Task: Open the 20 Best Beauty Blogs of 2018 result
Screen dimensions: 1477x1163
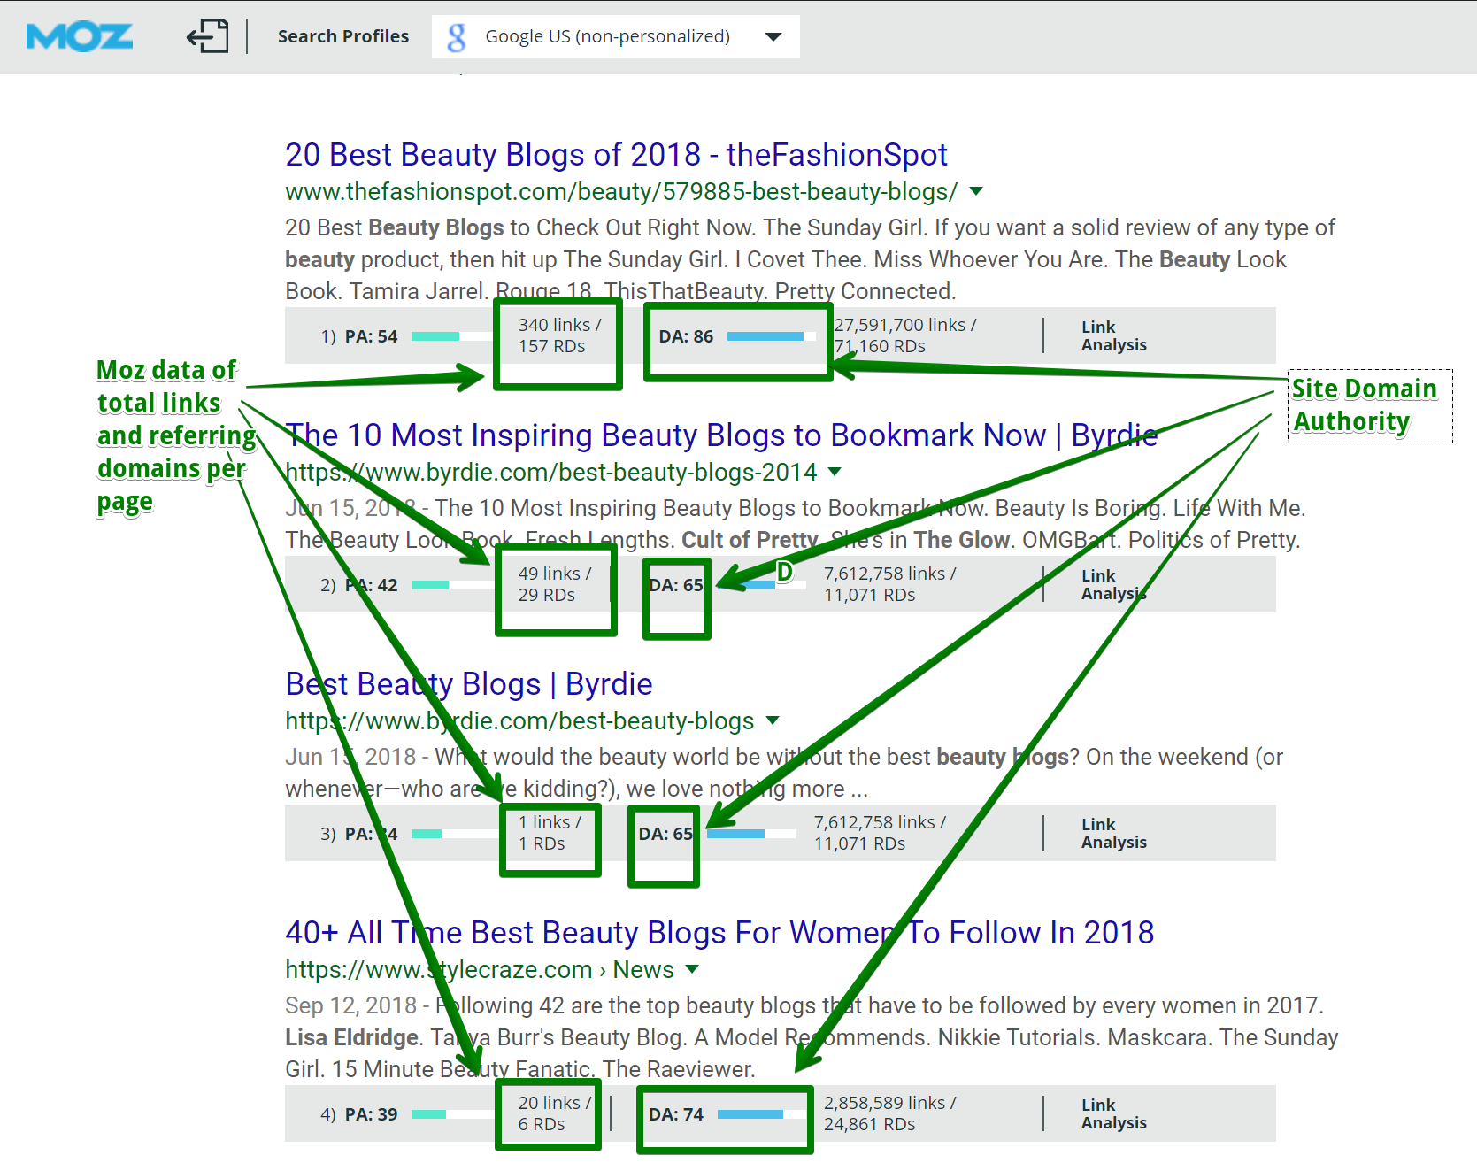Action: coord(616,155)
